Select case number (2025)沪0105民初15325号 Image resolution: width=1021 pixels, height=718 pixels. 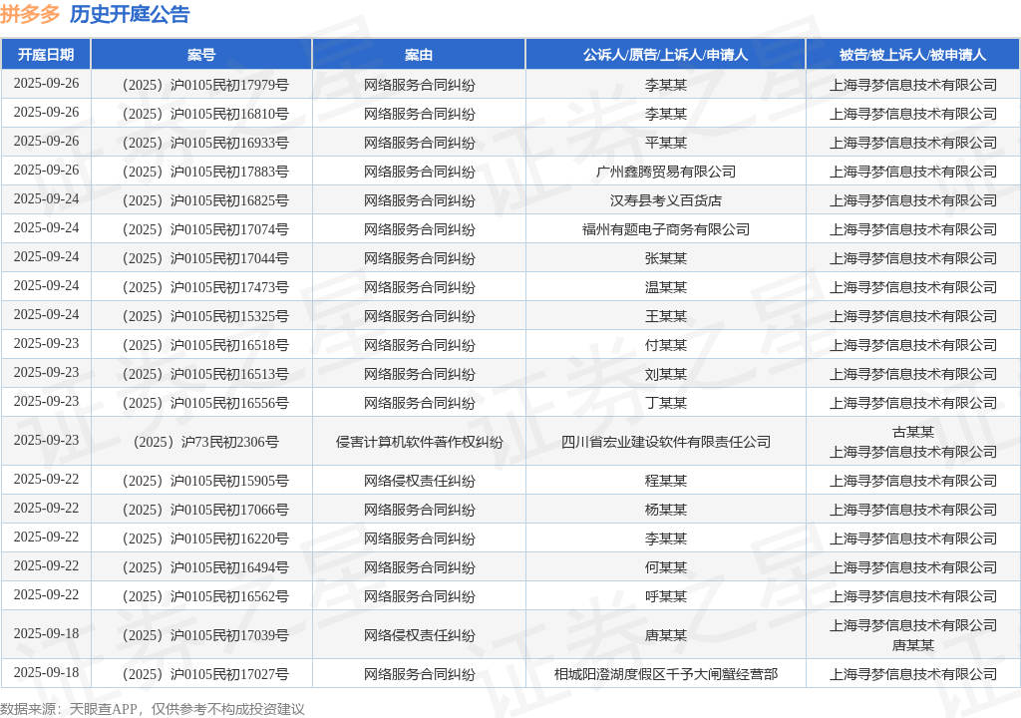point(205,316)
